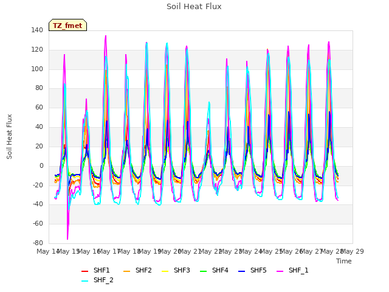This screenshot has height=292, width=389.
Task: Click the -40 y-axis tick label
Action: (38, 204)
